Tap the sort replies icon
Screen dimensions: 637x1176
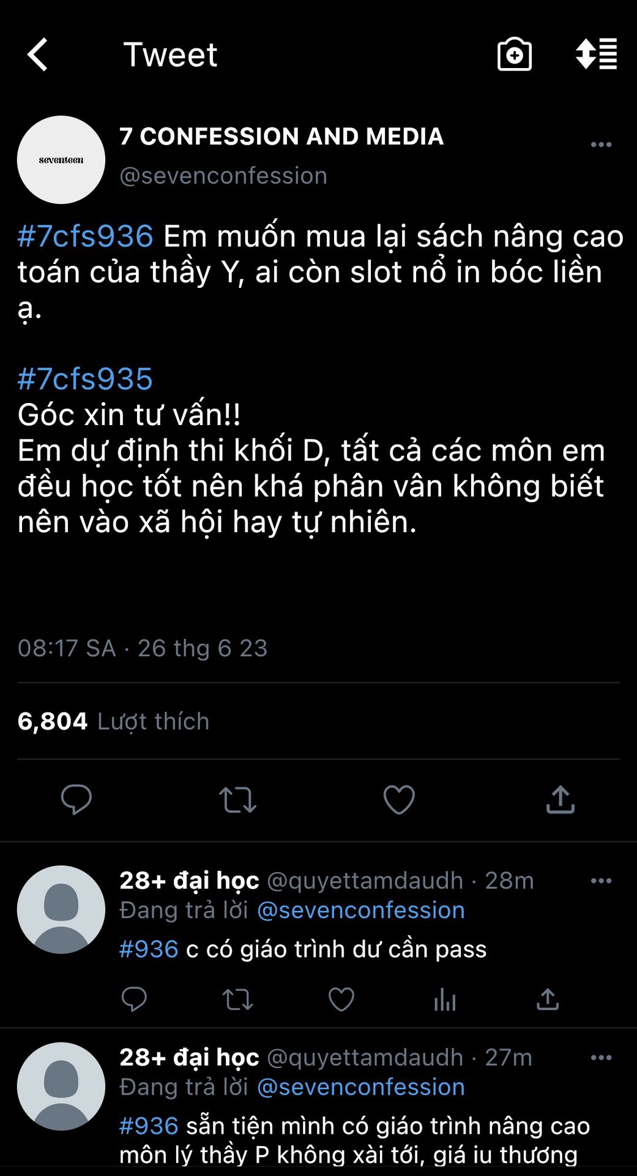tap(596, 55)
